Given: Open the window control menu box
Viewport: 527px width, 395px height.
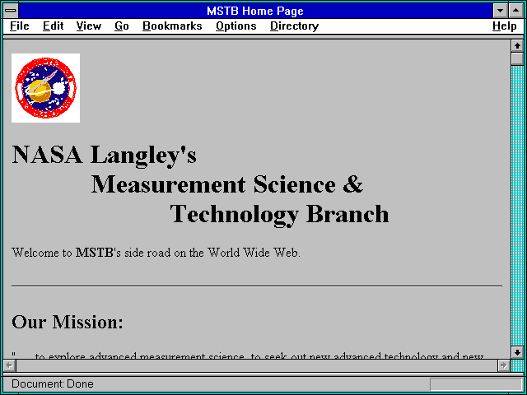Looking at the screenshot, I should [11, 11].
